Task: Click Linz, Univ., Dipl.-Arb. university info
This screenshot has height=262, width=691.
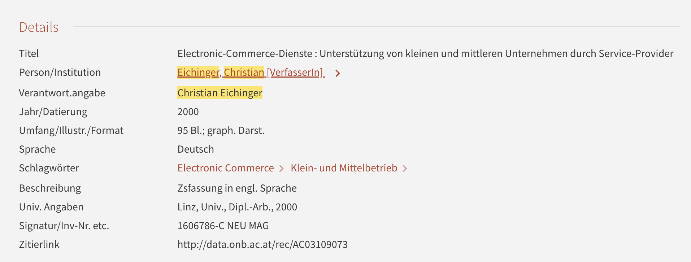Action: pos(237,207)
